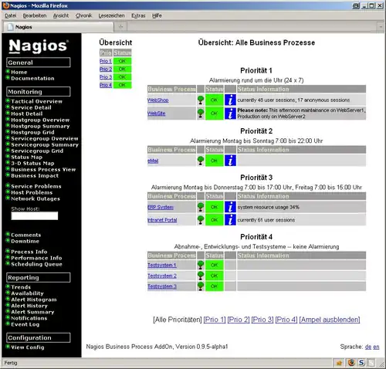The image size is (386, 369).
Task: Open the Testsystem 1 link
Action: pos(162,265)
